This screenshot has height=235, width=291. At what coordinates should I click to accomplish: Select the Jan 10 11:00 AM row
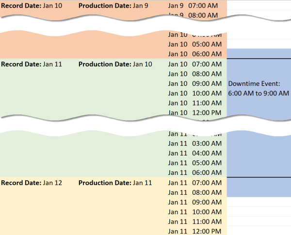coord(195,103)
